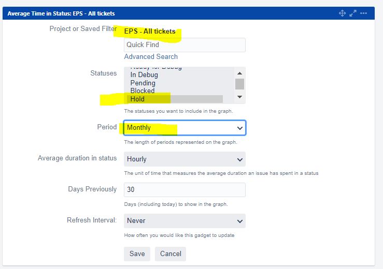The image size is (383, 269).
Task: Click the gadget title Average Time in Status
Action: [61, 13]
